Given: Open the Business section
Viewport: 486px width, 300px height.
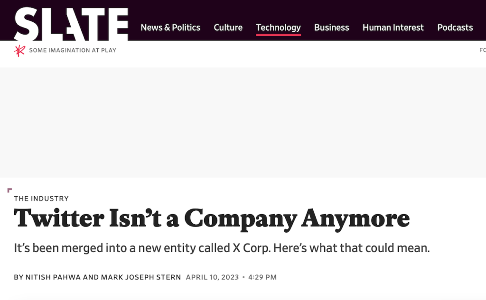Looking at the screenshot, I should coord(332,27).
